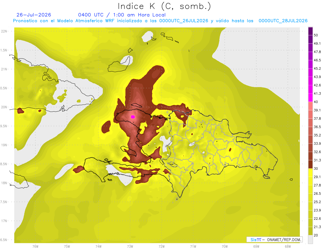Click the colorbar value '37.8'
The width and height of the screenshot is (323, 250).
click(318, 118)
